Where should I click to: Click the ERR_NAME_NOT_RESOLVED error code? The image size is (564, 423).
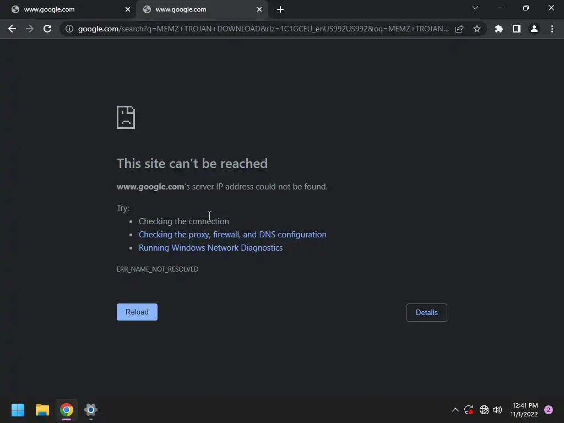click(x=158, y=269)
